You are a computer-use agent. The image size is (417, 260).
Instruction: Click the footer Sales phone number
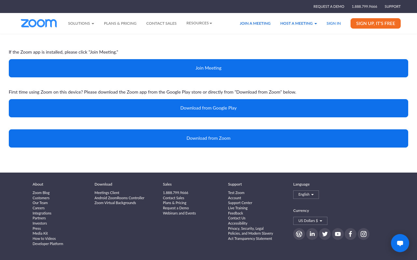pos(176,193)
